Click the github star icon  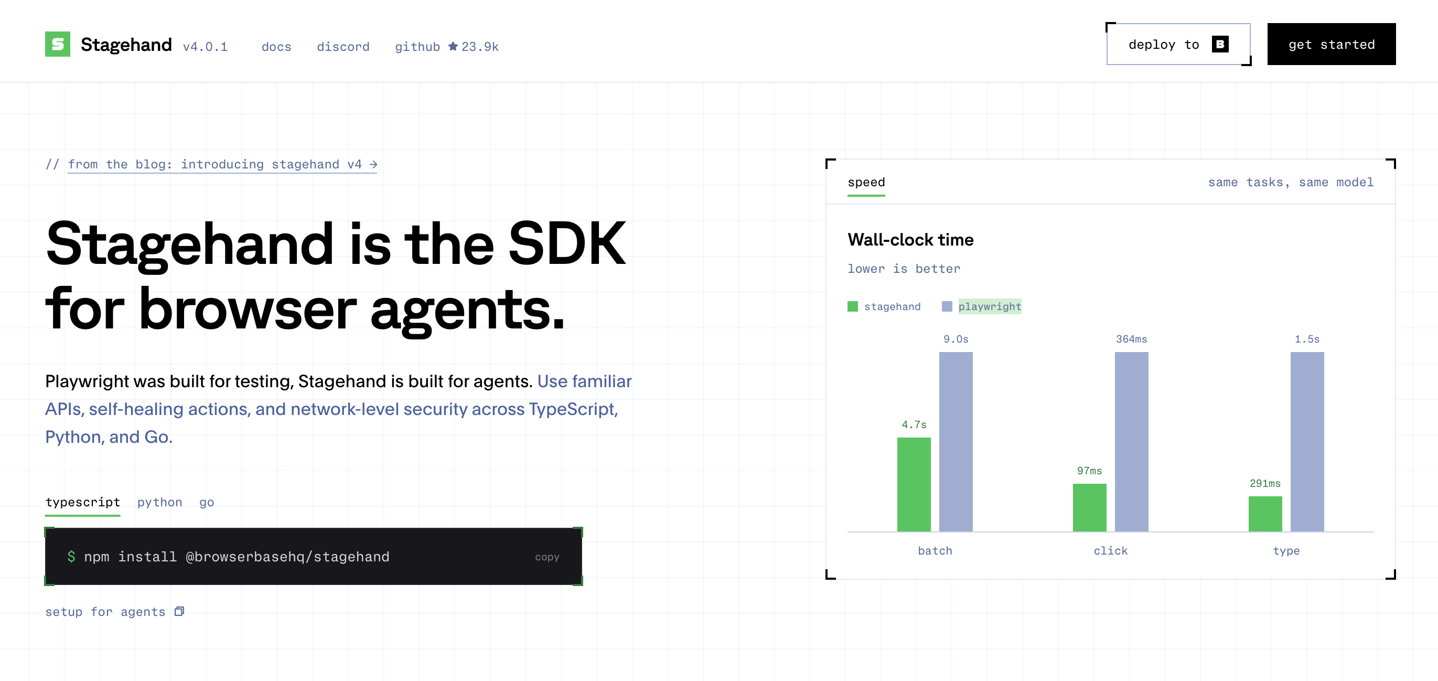453,46
